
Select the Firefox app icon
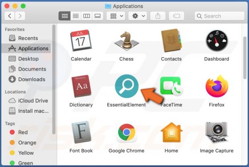[x=217, y=86]
